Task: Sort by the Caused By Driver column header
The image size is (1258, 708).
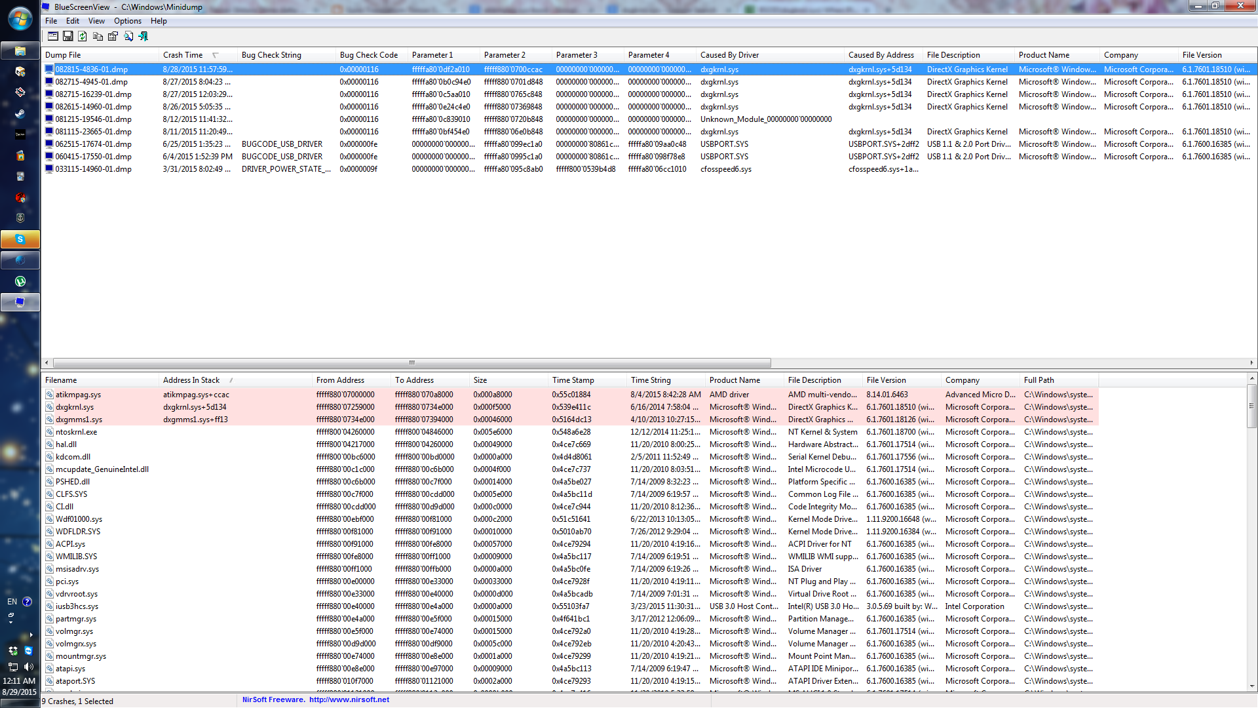Action: 770,55
